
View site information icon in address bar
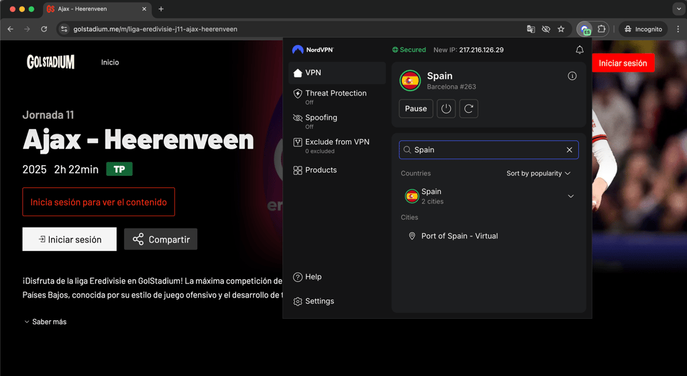click(64, 29)
